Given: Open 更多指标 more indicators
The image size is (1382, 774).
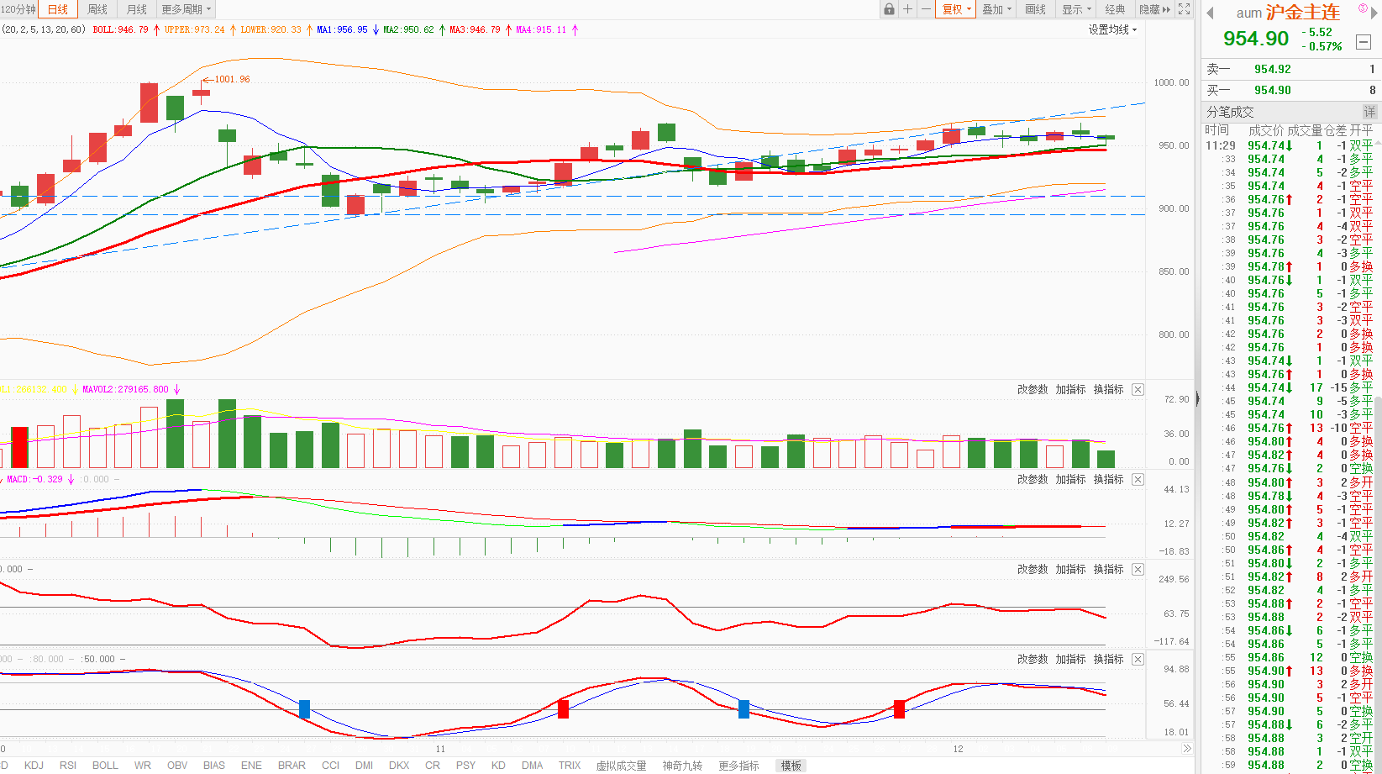Looking at the screenshot, I should tap(738, 766).
